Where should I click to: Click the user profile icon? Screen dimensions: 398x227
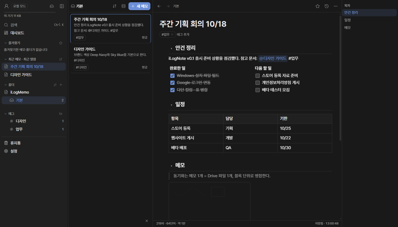click(6, 6)
